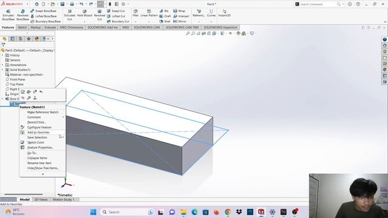388x218 pixels.
Task: Click the Zoom to Selection icon in context toolbar
Action: point(29,98)
